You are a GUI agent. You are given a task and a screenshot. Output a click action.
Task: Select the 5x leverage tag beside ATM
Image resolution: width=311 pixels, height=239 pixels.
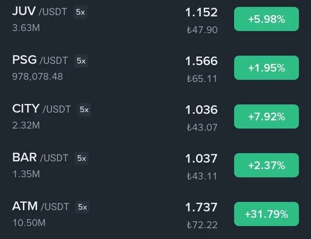coord(83,207)
